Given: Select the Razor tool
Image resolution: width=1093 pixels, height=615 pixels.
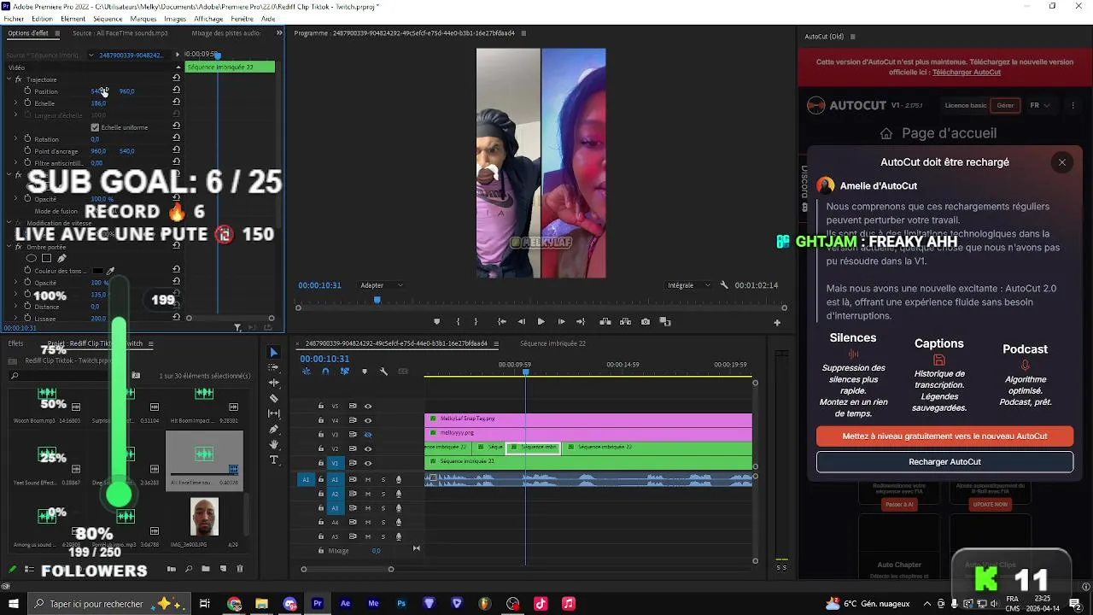Looking at the screenshot, I should [273, 399].
